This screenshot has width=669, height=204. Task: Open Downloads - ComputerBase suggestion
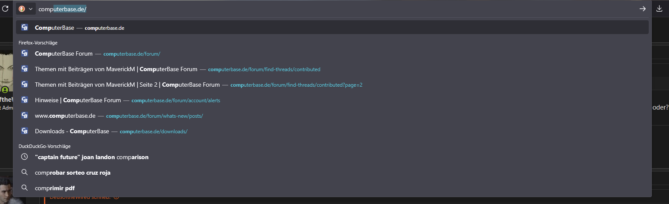click(x=332, y=131)
